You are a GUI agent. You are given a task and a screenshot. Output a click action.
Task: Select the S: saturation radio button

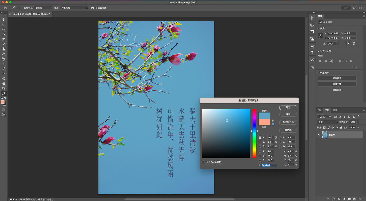[x=260, y=142]
